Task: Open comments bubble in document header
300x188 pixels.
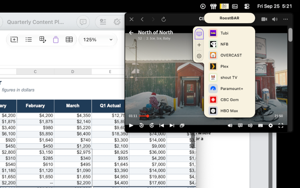Action: point(83,22)
